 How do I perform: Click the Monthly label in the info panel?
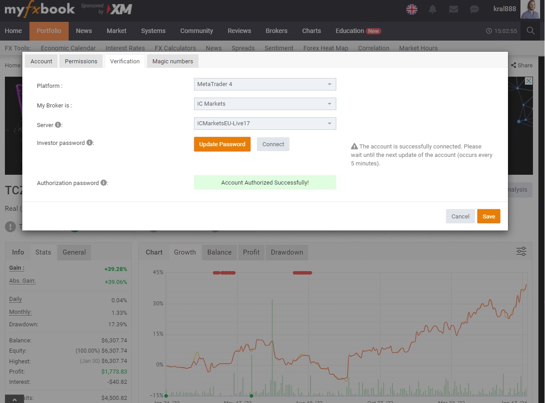point(21,312)
